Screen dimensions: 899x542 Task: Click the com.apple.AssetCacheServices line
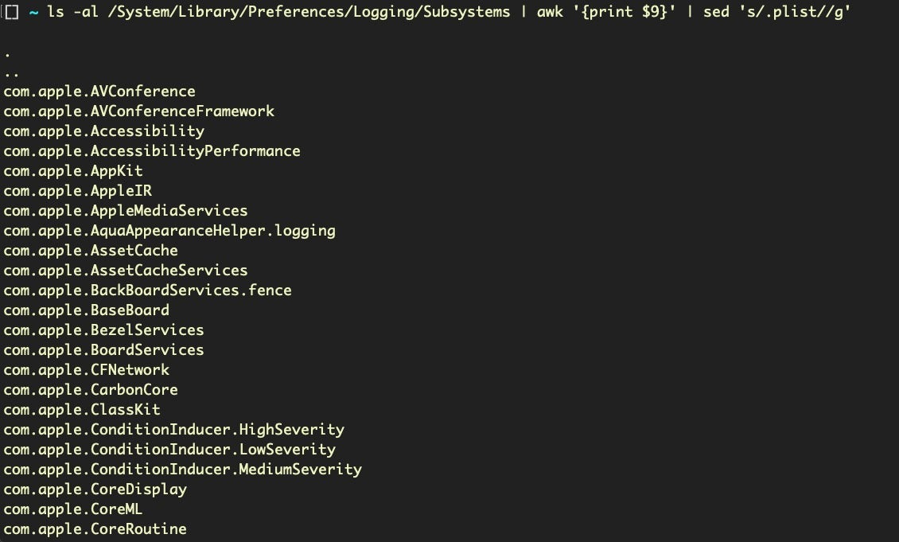(126, 271)
